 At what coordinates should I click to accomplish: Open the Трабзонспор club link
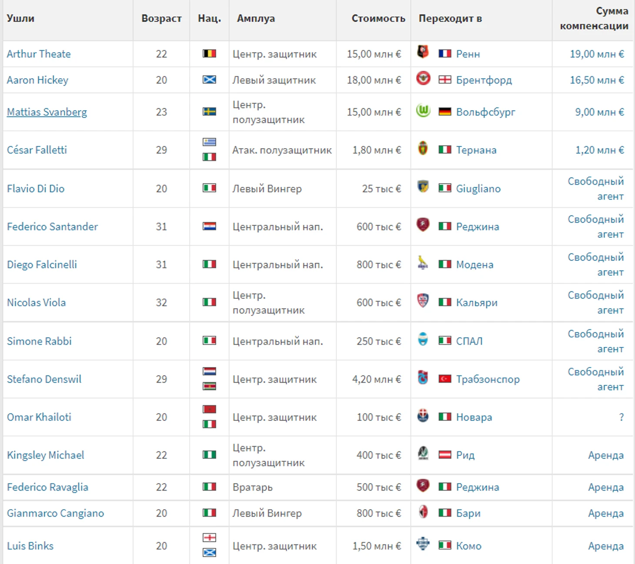pyautogui.click(x=488, y=379)
